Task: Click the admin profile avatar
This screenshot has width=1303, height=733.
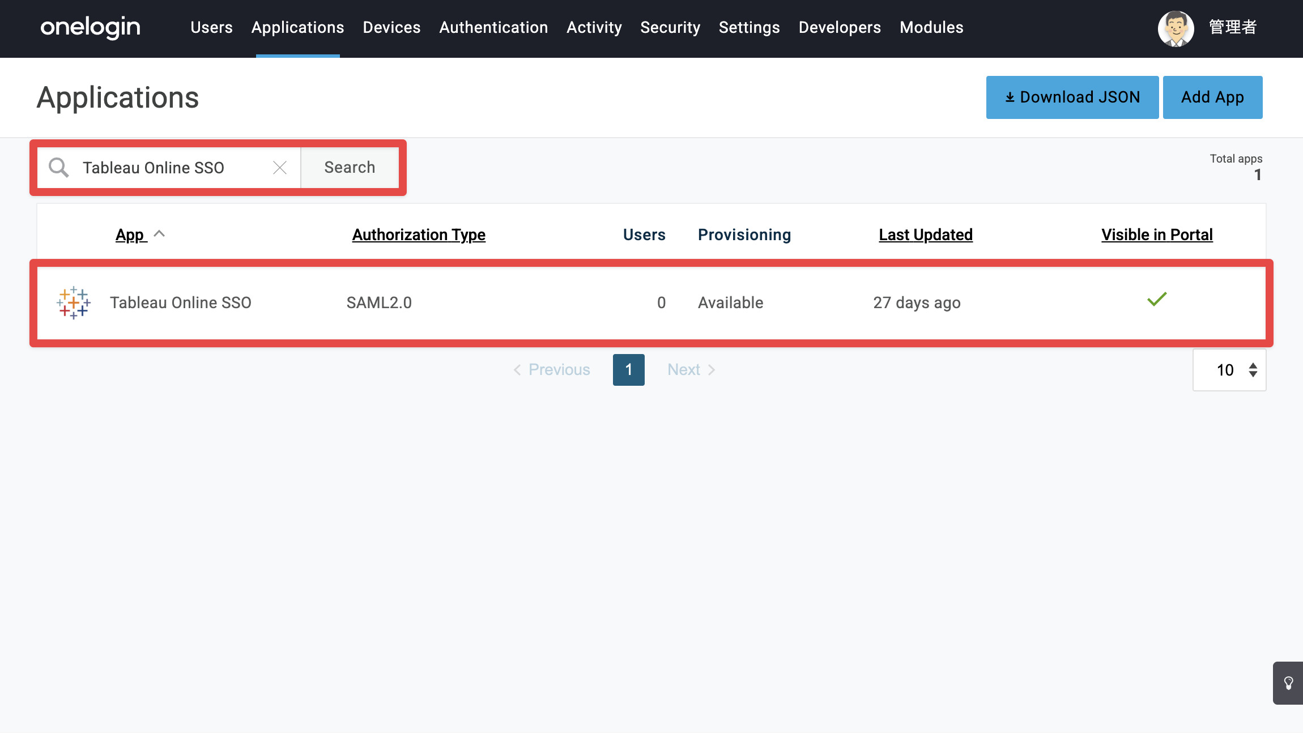Action: click(1176, 28)
